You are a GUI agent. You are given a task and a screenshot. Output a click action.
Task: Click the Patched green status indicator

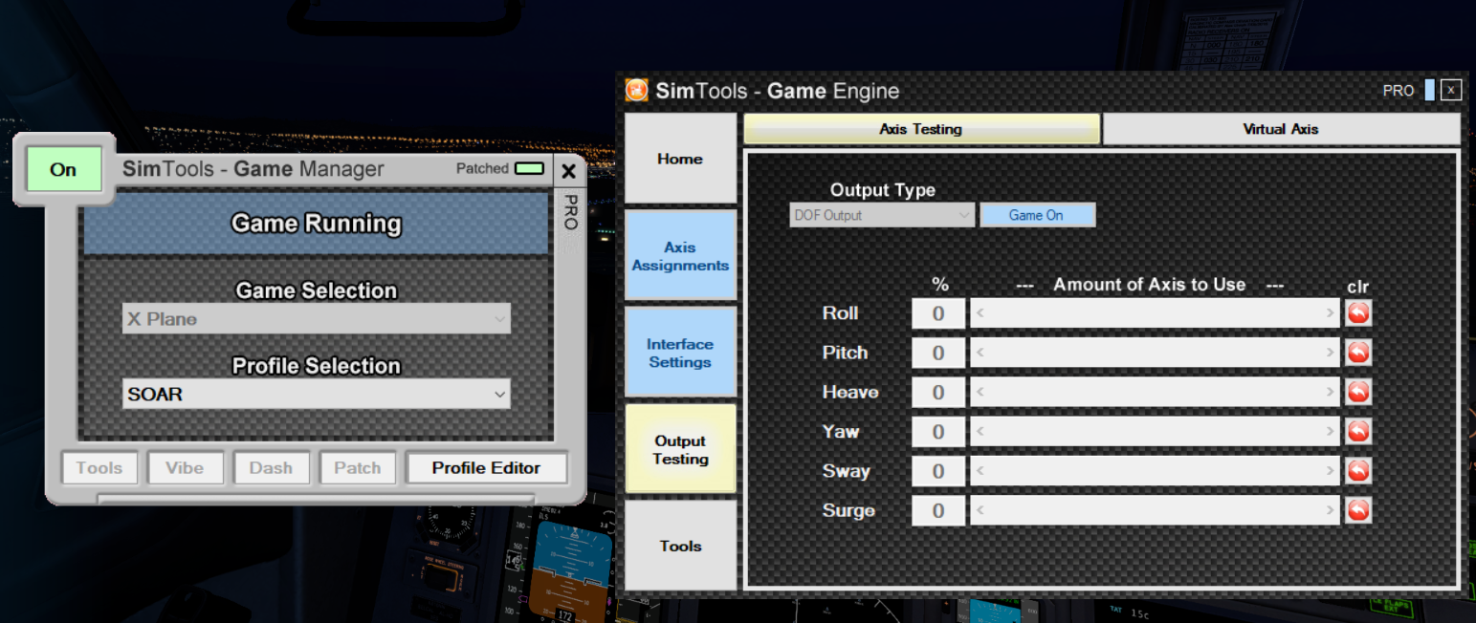pyautogui.click(x=529, y=168)
